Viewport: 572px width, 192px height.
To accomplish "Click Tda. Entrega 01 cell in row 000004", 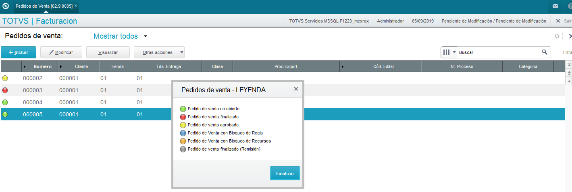I will (139, 102).
